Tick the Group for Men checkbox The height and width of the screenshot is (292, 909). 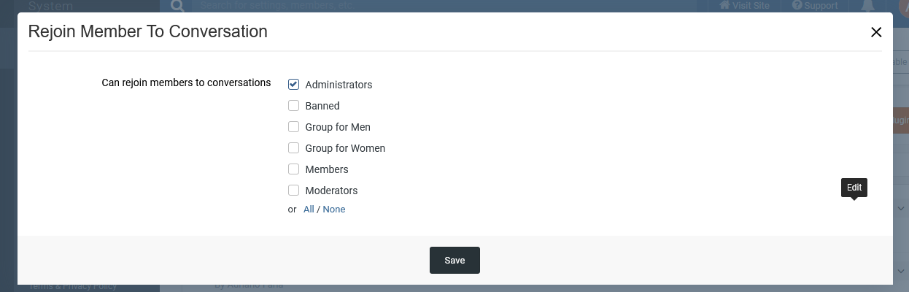(x=294, y=127)
